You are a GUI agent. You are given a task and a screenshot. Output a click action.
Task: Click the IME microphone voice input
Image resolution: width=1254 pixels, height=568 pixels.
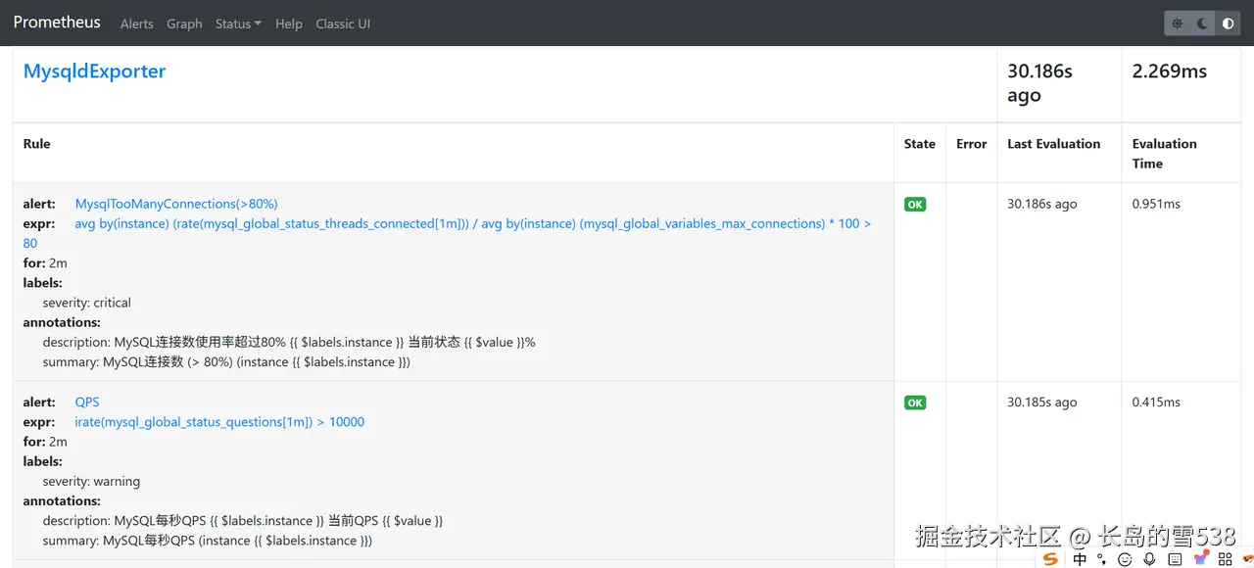click(x=1150, y=559)
